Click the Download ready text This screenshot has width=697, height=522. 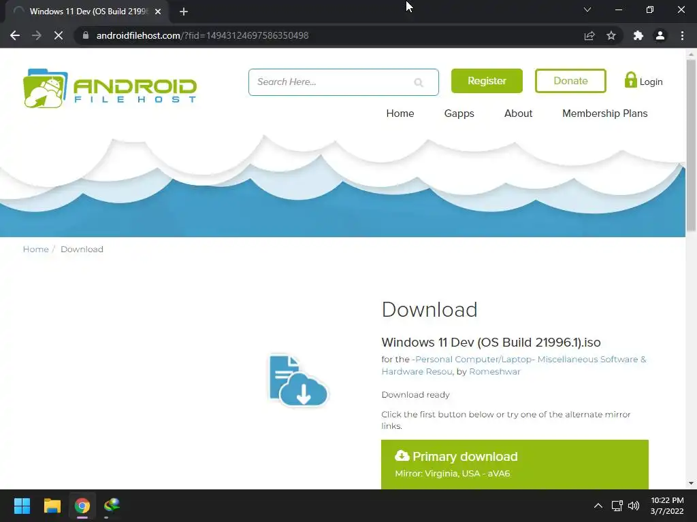416,395
